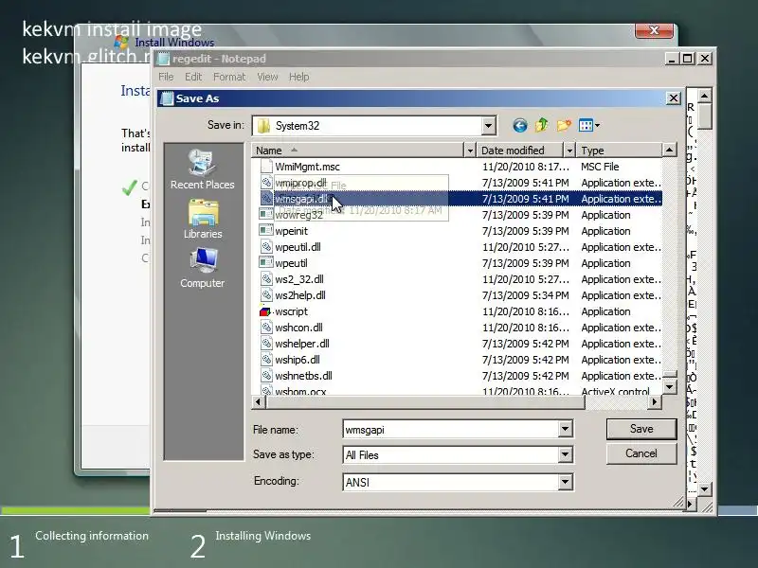The width and height of the screenshot is (758, 568).
Task: Click the file list scroll down arrow
Action: click(669, 387)
